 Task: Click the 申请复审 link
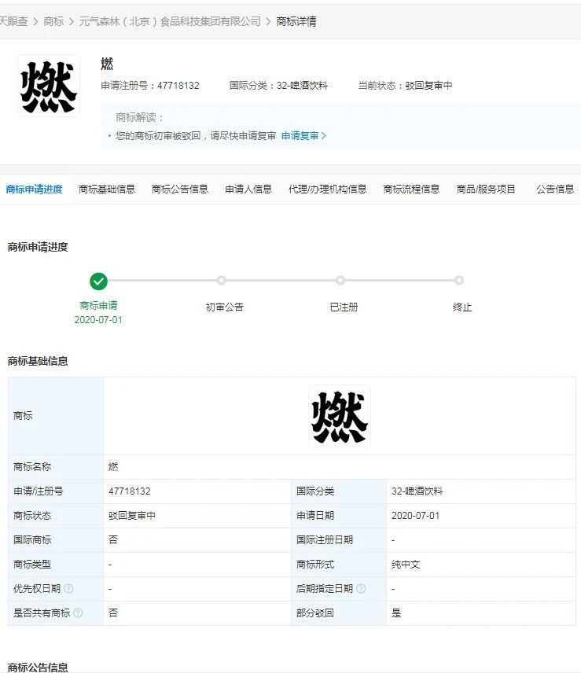[x=303, y=136]
